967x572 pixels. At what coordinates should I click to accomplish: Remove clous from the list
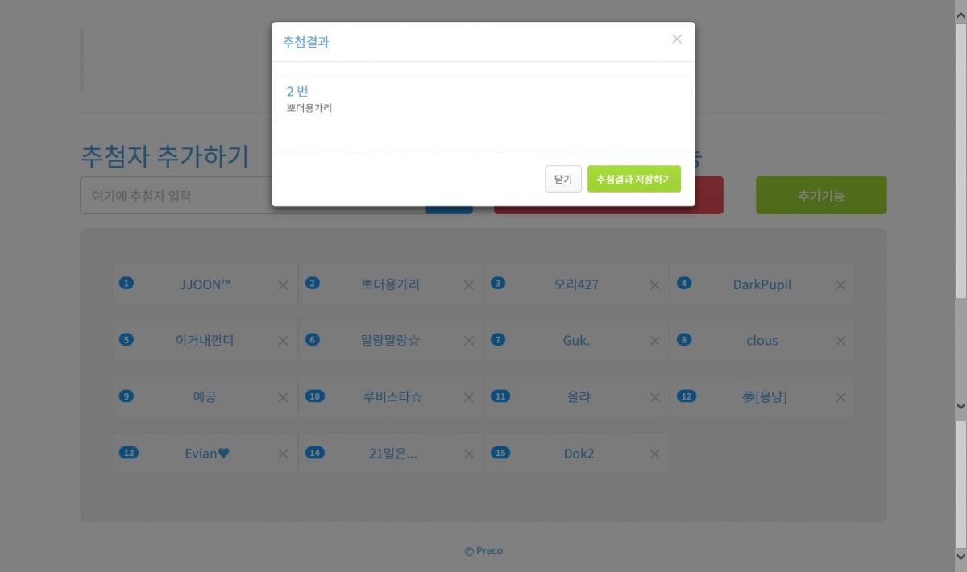[840, 341]
